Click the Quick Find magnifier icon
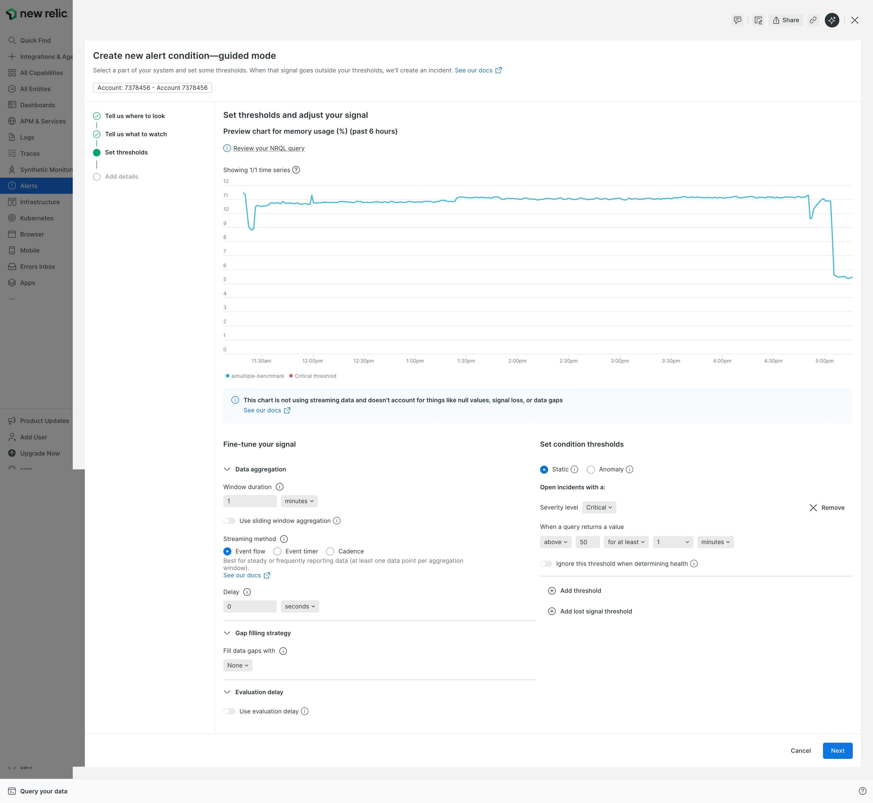 point(12,40)
